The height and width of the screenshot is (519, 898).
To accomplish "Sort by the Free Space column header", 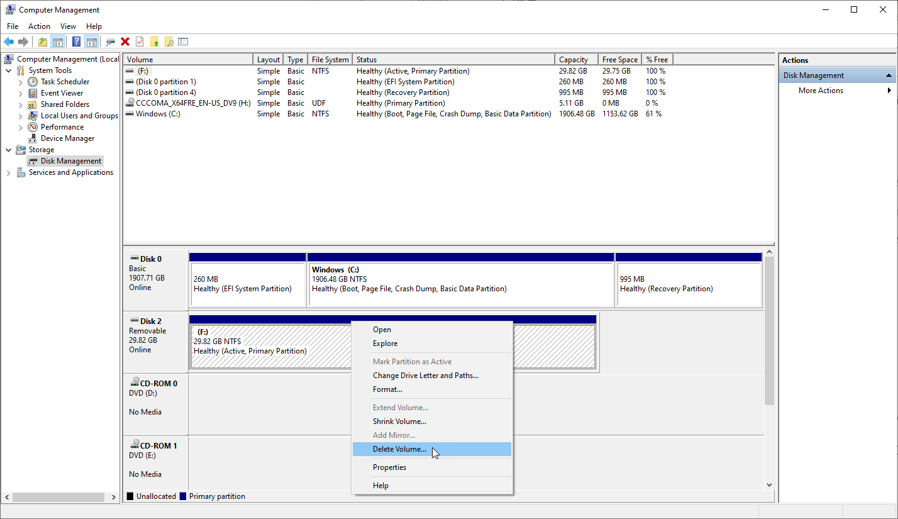I will pos(620,60).
